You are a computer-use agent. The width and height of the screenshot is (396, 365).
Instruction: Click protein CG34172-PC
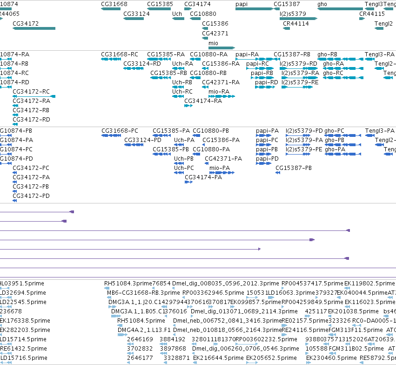tap(31, 169)
